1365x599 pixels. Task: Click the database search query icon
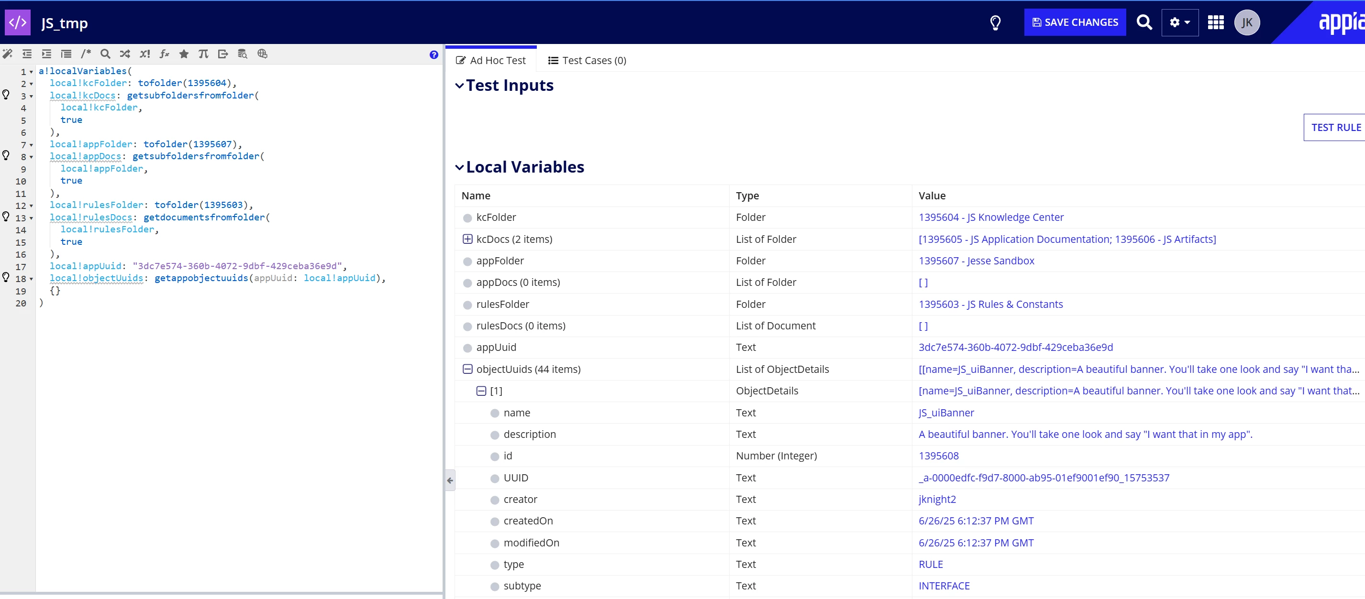click(x=243, y=54)
